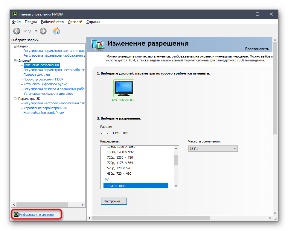Open the Справка menu

click(x=93, y=22)
